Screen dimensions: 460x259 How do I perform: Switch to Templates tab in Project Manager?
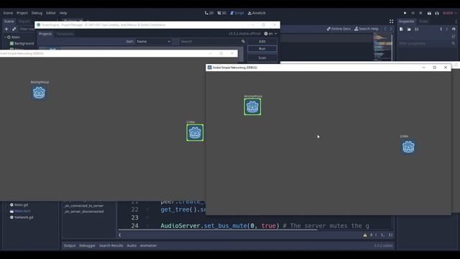65,34
